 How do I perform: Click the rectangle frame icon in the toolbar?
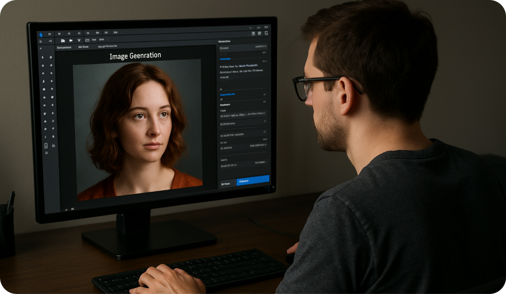[x=87, y=40]
